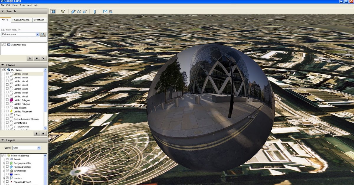Screen dimensions: 354x185
Task: Expand the borders layer node
Action: pyautogui.click(x=4, y=178)
